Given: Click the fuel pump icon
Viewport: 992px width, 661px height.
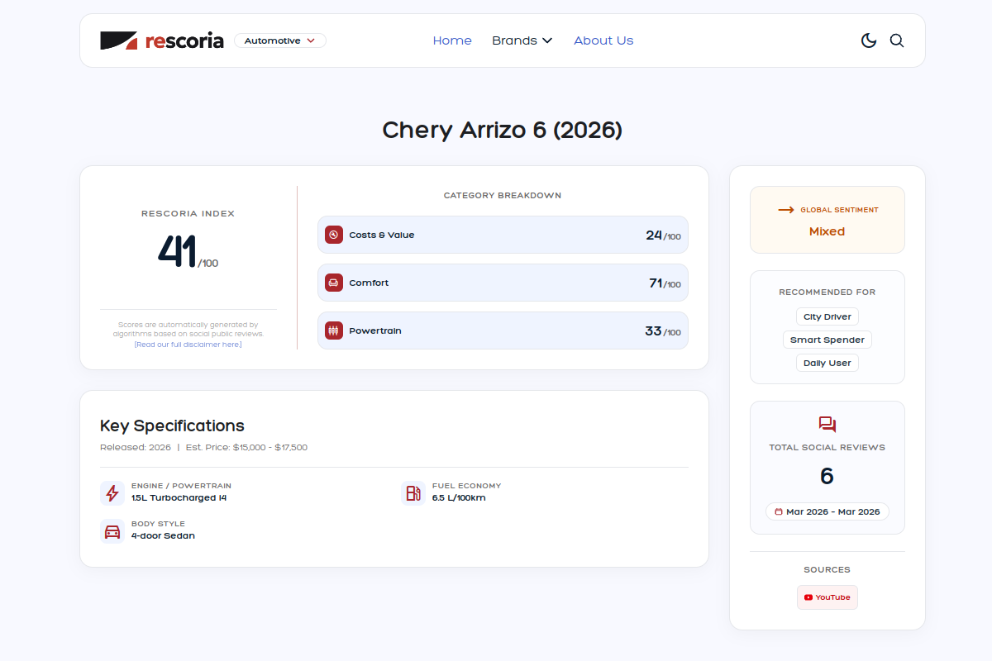Looking at the screenshot, I should pos(413,493).
